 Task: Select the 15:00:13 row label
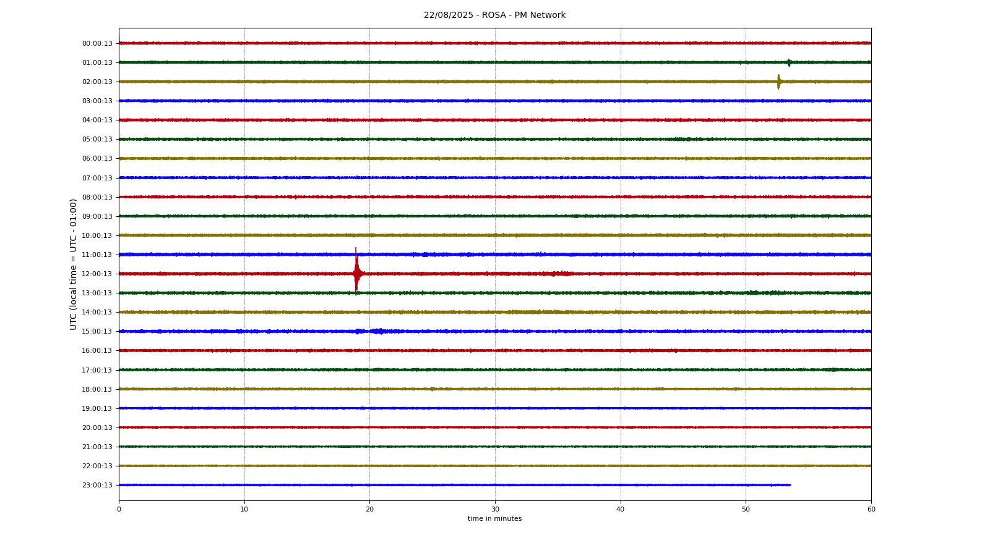pyautogui.click(x=97, y=331)
